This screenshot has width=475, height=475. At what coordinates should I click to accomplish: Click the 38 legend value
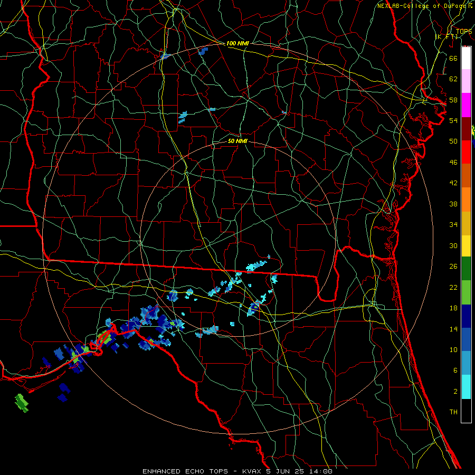tap(453, 204)
